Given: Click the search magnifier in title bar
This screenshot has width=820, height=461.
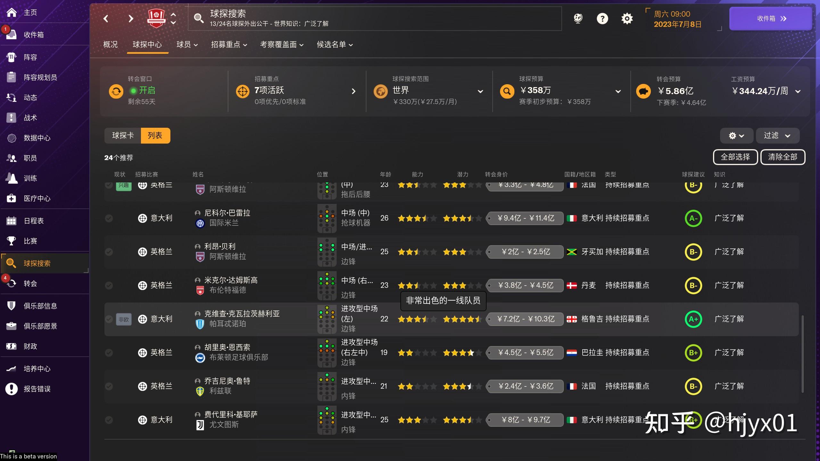Looking at the screenshot, I should [x=199, y=18].
